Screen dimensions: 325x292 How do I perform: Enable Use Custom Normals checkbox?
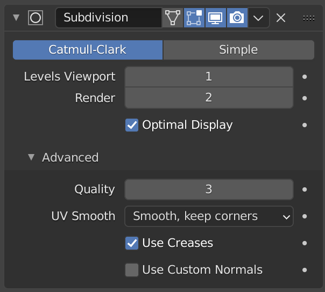(x=132, y=270)
